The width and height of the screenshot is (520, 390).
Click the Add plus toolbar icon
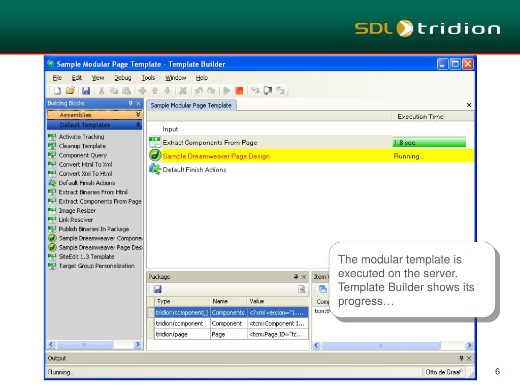(x=142, y=90)
